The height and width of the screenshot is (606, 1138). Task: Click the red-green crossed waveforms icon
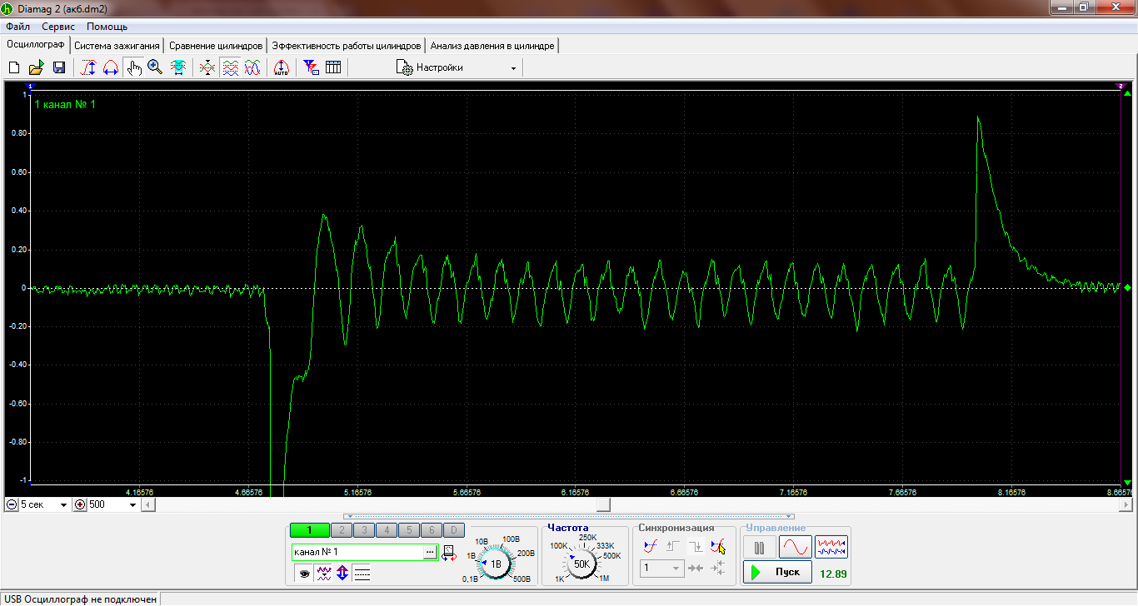point(207,67)
